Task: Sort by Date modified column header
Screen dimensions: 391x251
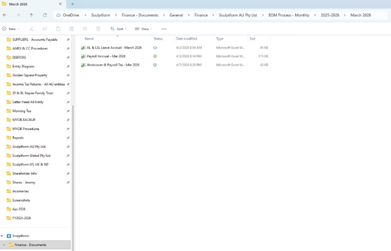Action: click(186, 38)
